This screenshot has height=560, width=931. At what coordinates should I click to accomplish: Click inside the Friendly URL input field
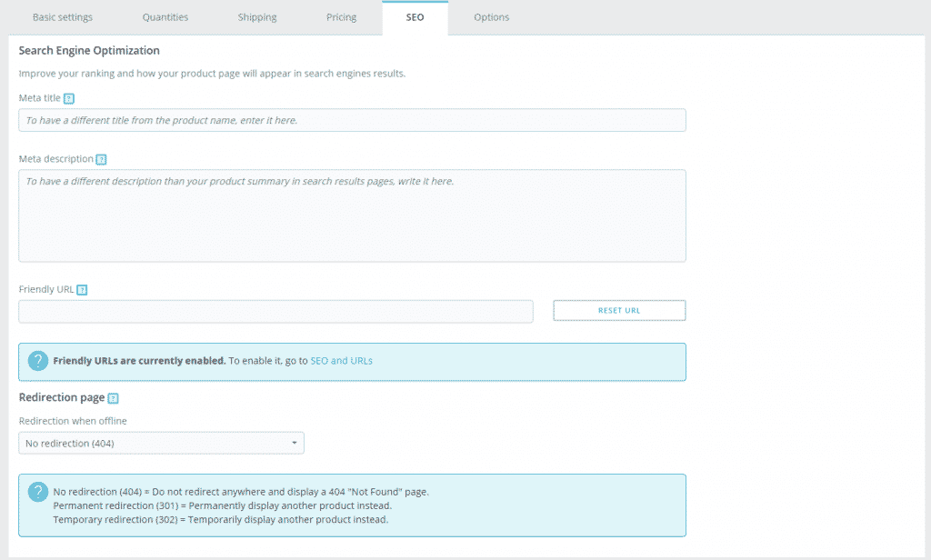click(275, 311)
